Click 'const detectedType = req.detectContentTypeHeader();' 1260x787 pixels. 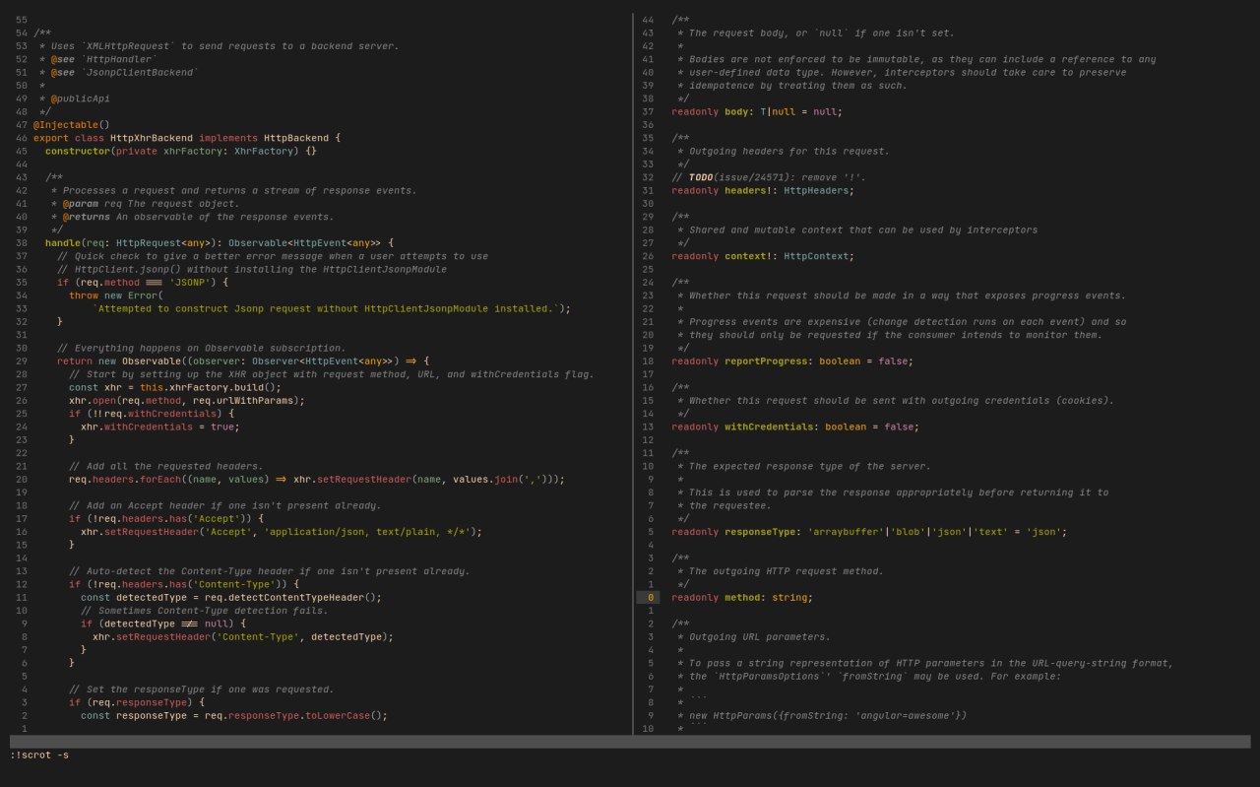click(x=231, y=597)
